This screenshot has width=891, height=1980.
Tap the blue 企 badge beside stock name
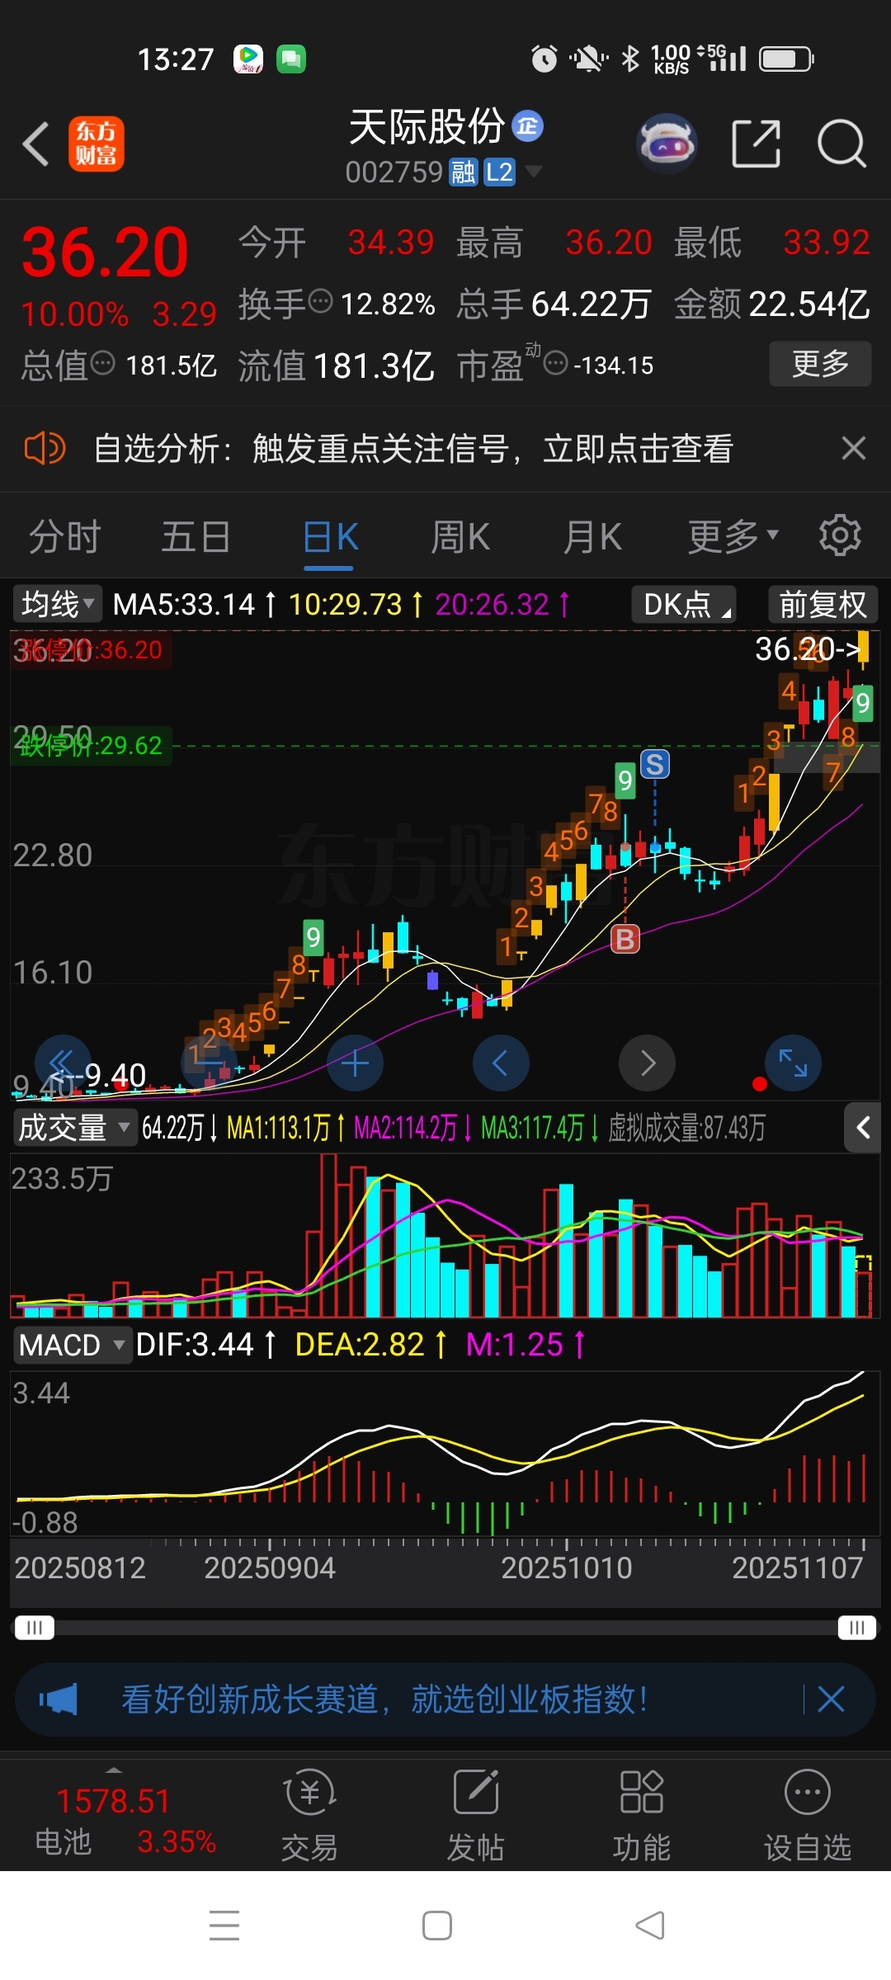click(x=528, y=126)
